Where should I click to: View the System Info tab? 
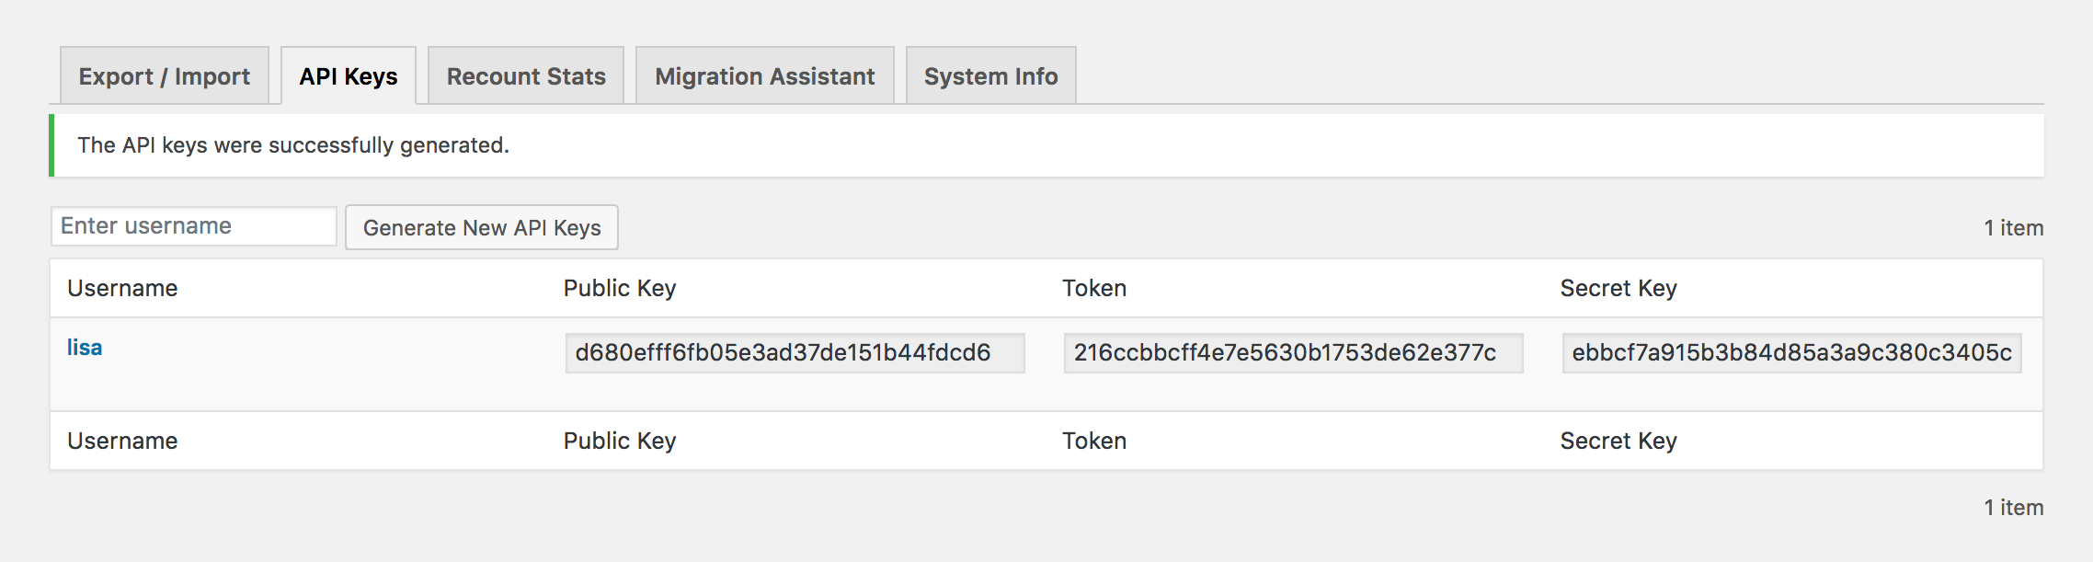991,75
